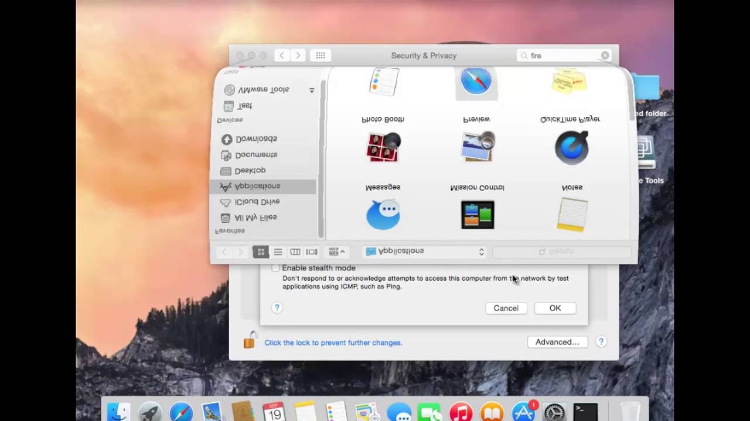Open Security & Privacy help button
The image size is (750, 421).
(x=601, y=342)
